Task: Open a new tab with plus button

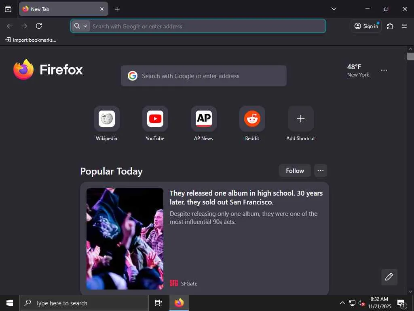Action: pos(117,9)
